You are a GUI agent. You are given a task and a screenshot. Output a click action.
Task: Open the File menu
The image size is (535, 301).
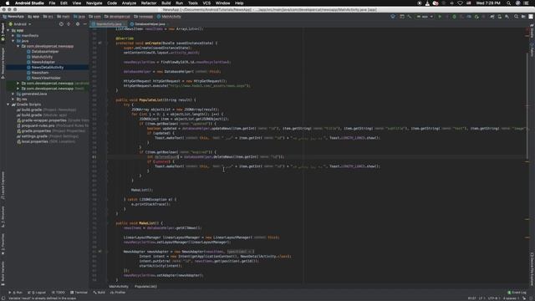(x=52, y=3)
